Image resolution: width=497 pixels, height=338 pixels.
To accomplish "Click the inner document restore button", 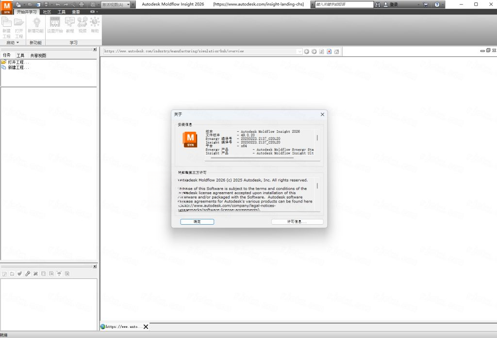I will [x=488, y=50].
